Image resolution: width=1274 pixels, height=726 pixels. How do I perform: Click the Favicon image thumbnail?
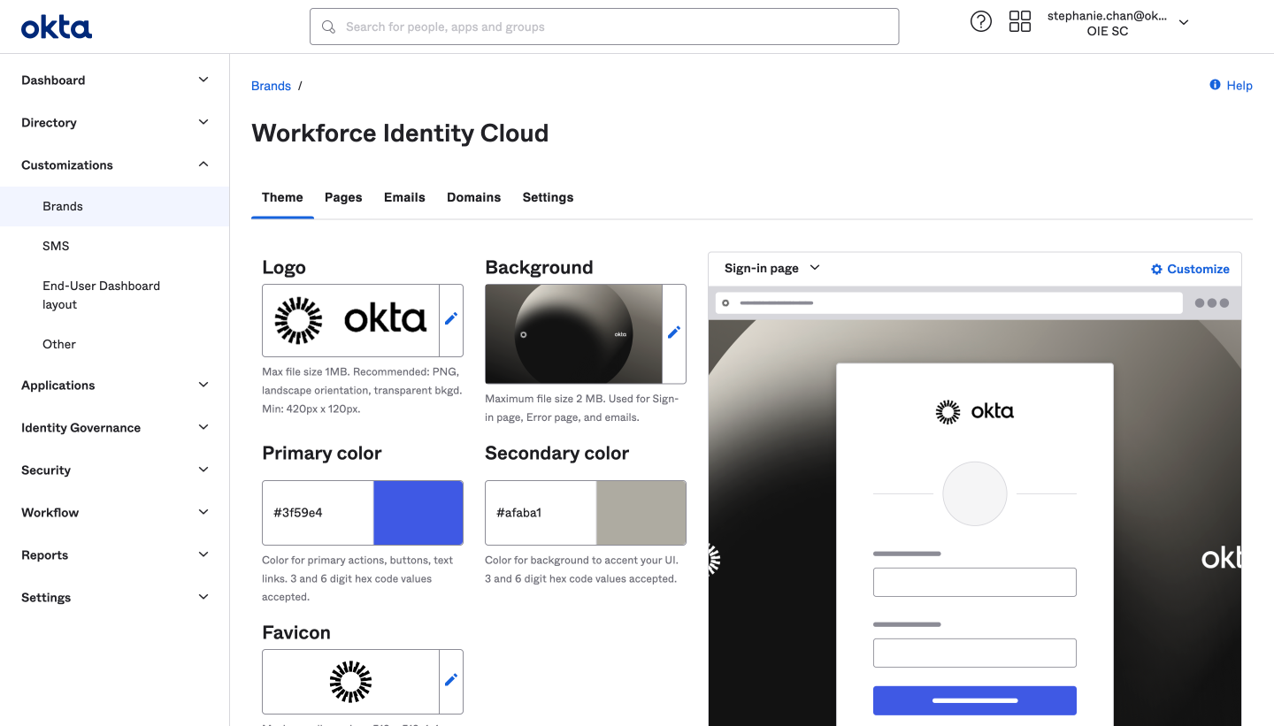(350, 681)
